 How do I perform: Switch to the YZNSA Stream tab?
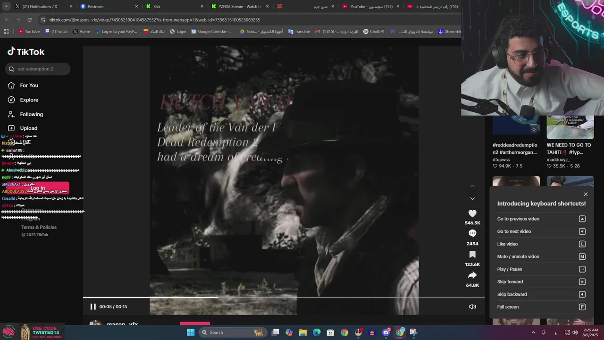[x=241, y=7]
